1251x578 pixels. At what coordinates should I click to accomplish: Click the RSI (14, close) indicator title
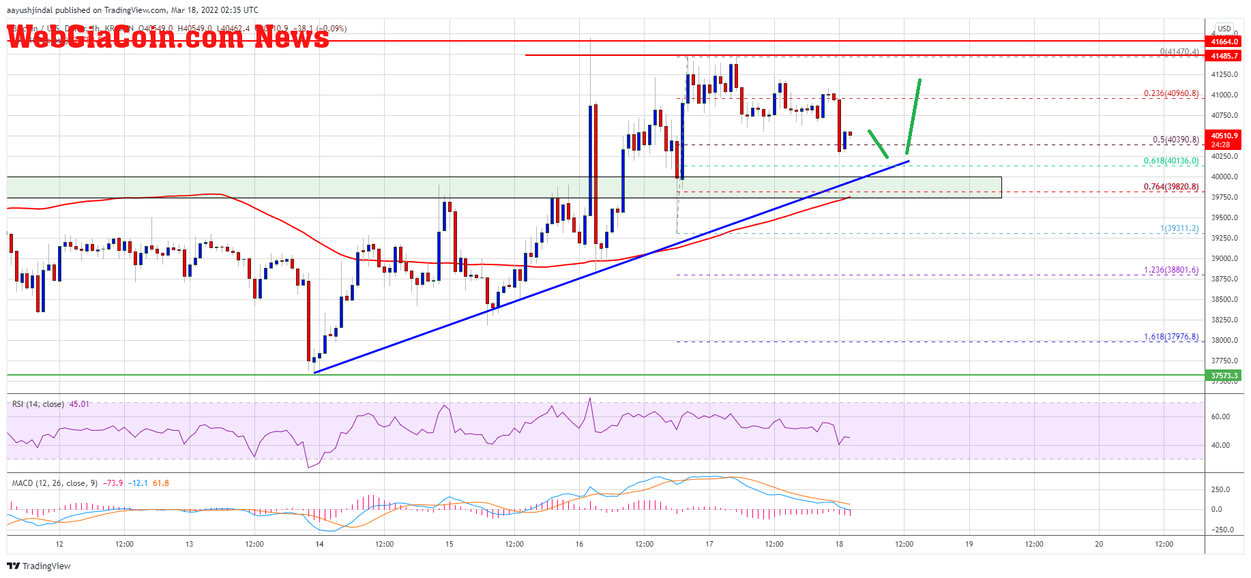[x=38, y=404]
